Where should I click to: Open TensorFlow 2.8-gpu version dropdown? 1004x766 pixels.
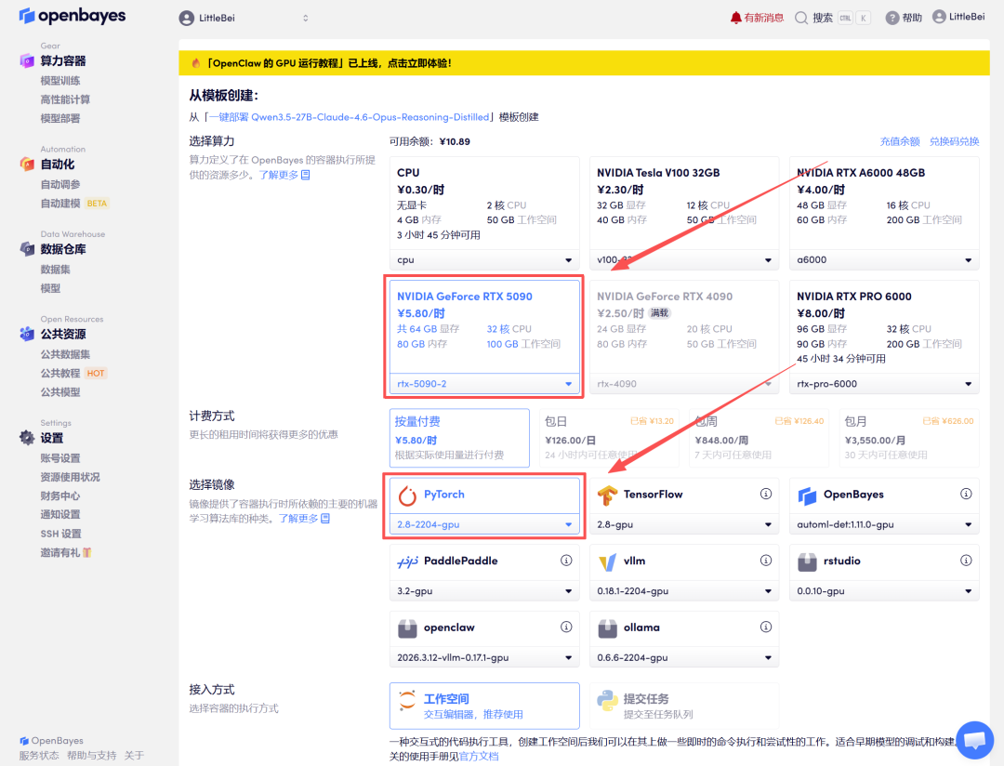click(x=684, y=524)
